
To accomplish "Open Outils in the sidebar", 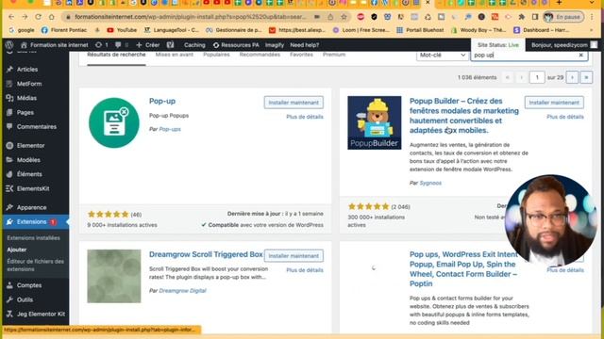I will click(x=25, y=299).
